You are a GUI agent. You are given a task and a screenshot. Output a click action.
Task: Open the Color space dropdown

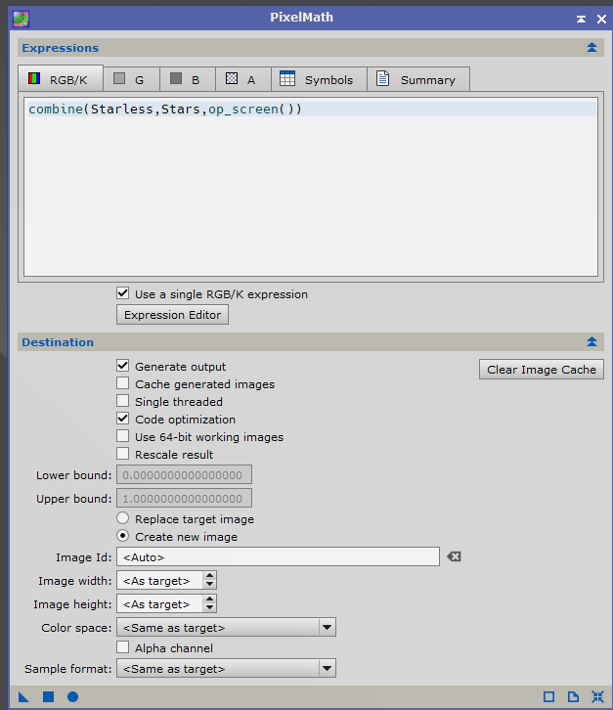click(227, 628)
